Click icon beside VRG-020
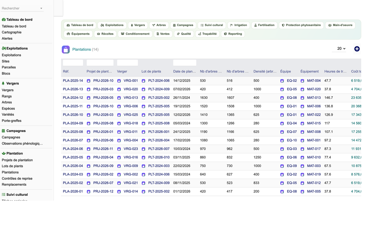Screen dimensions: 369x228 tap(119, 89)
